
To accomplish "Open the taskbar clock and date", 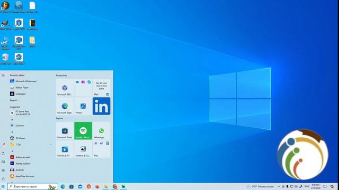I will click(x=316, y=186).
